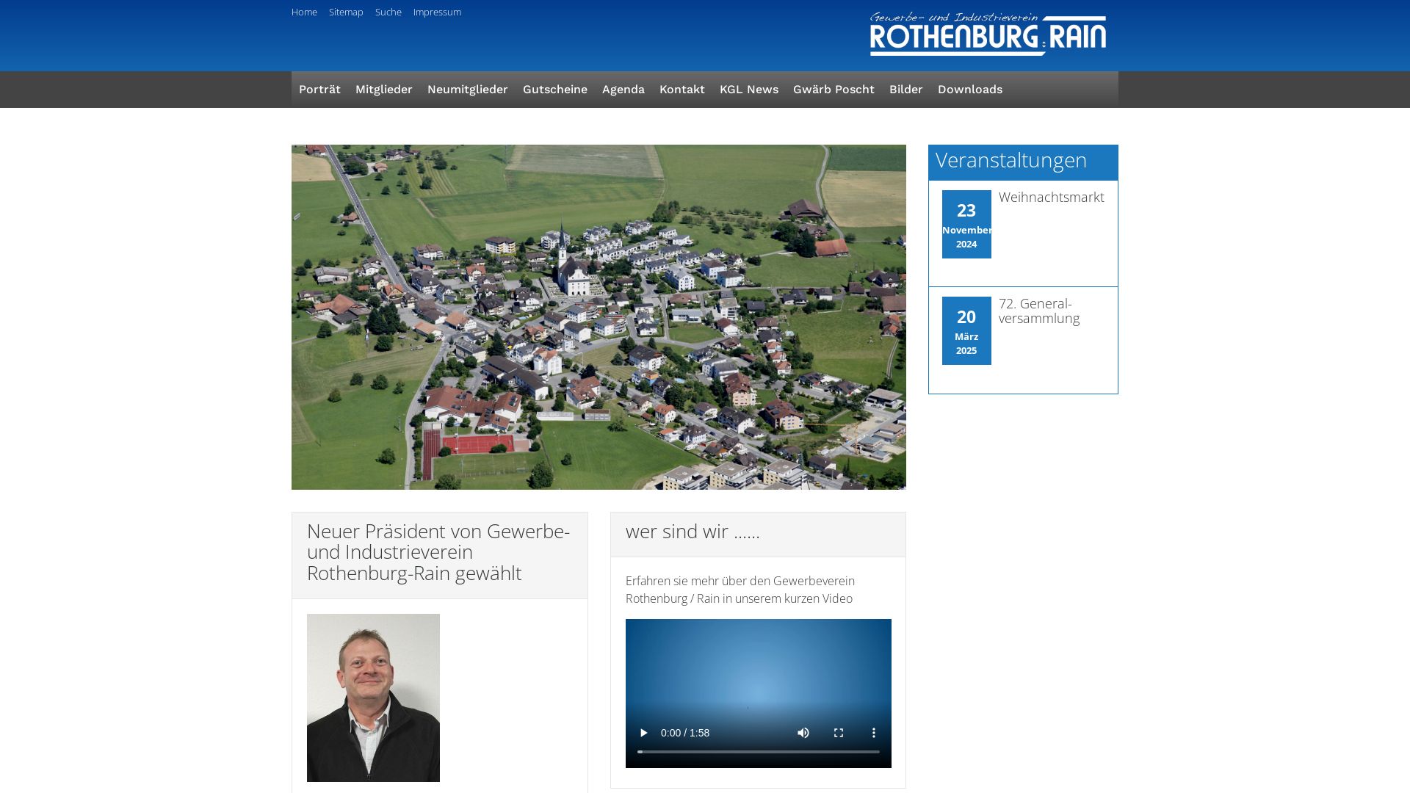Open the Bilder gallery menu item

(906, 90)
